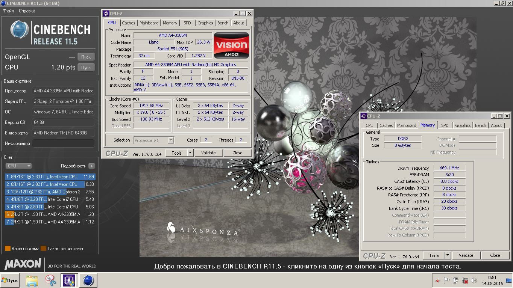Viewport: 513px width, 288px height.
Task: Switch to CPU tab in front CPU-Z window
Action: pos(112,23)
